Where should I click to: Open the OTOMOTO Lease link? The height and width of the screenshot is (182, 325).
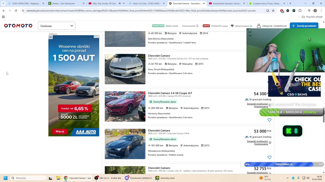pos(219,26)
